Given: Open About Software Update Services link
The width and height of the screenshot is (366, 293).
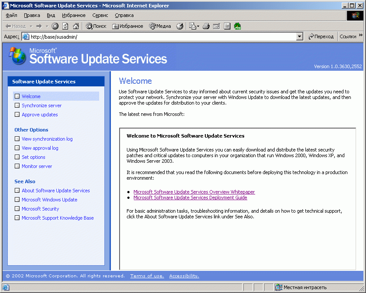Looking at the screenshot, I should pos(56,191).
